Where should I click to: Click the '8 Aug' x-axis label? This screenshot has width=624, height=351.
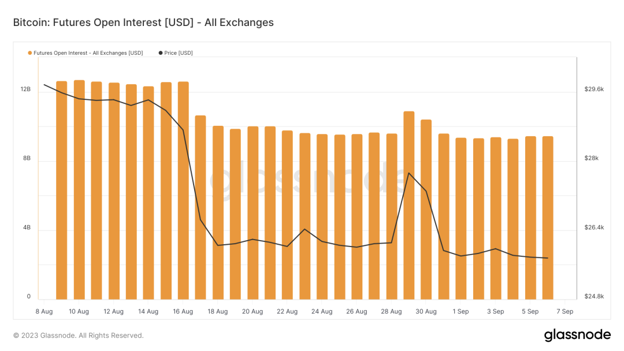(x=44, y=312)
